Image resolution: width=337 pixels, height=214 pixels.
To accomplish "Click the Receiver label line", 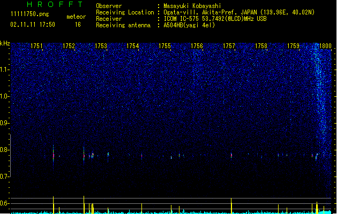I will tap(109, 19).
